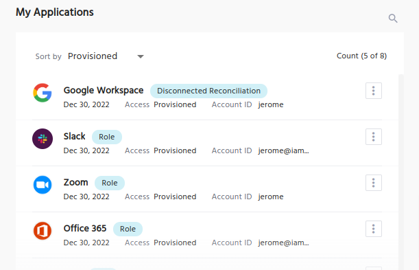Expand the Sort by dropdown arrow
The width and height of the screenshot is (419, 270).
pyautogui.click(x=141, y=56)
